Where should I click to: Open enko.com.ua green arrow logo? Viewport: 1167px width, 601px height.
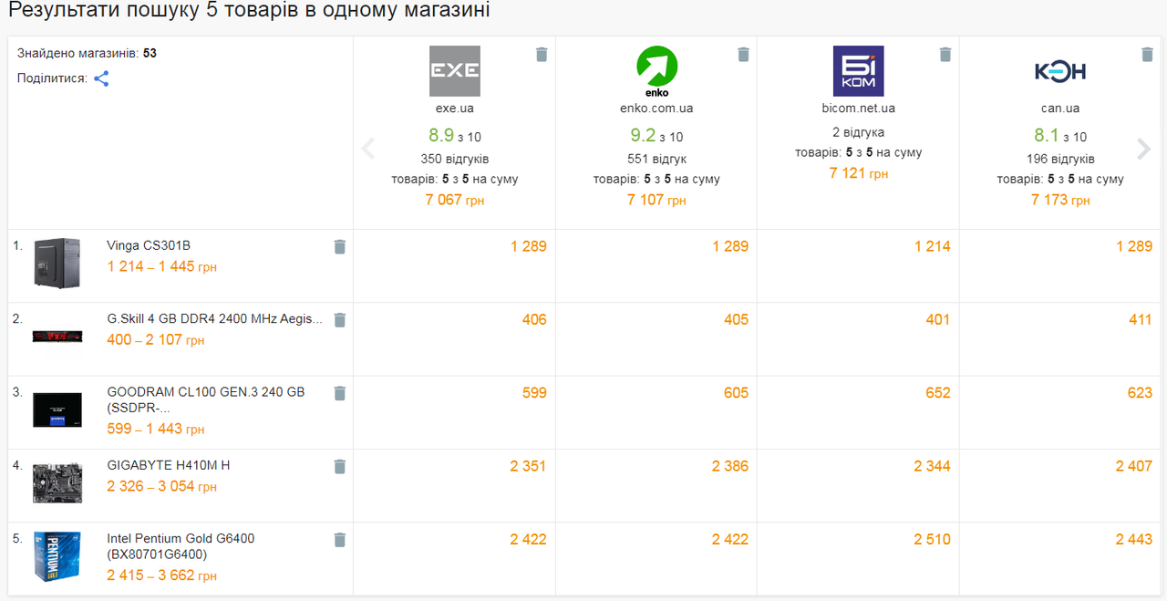(x=656, y=71)
